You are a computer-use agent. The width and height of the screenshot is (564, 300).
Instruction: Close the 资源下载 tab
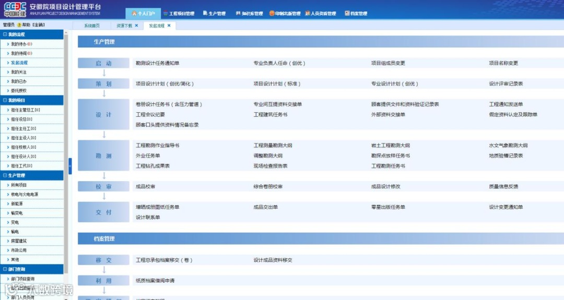[x=136, y=26]
